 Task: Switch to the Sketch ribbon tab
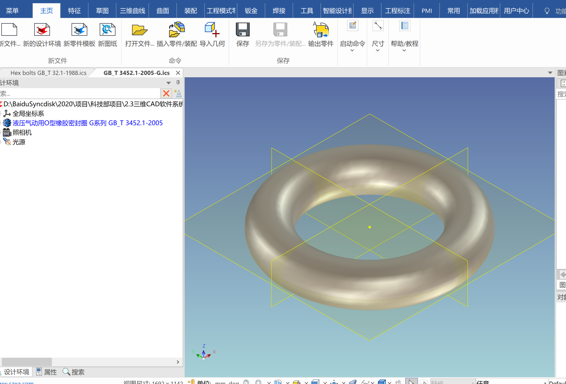click(x=102, y=11)
